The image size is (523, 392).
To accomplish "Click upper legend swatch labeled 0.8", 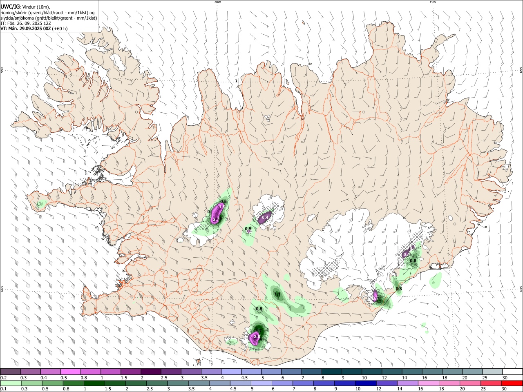I will point(90,372).
